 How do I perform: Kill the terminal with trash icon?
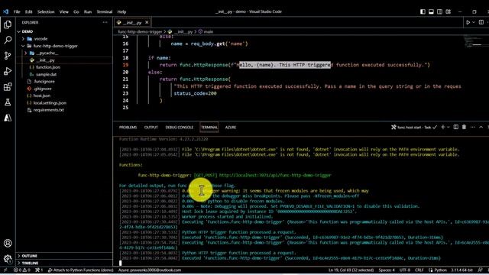point(464,127)
